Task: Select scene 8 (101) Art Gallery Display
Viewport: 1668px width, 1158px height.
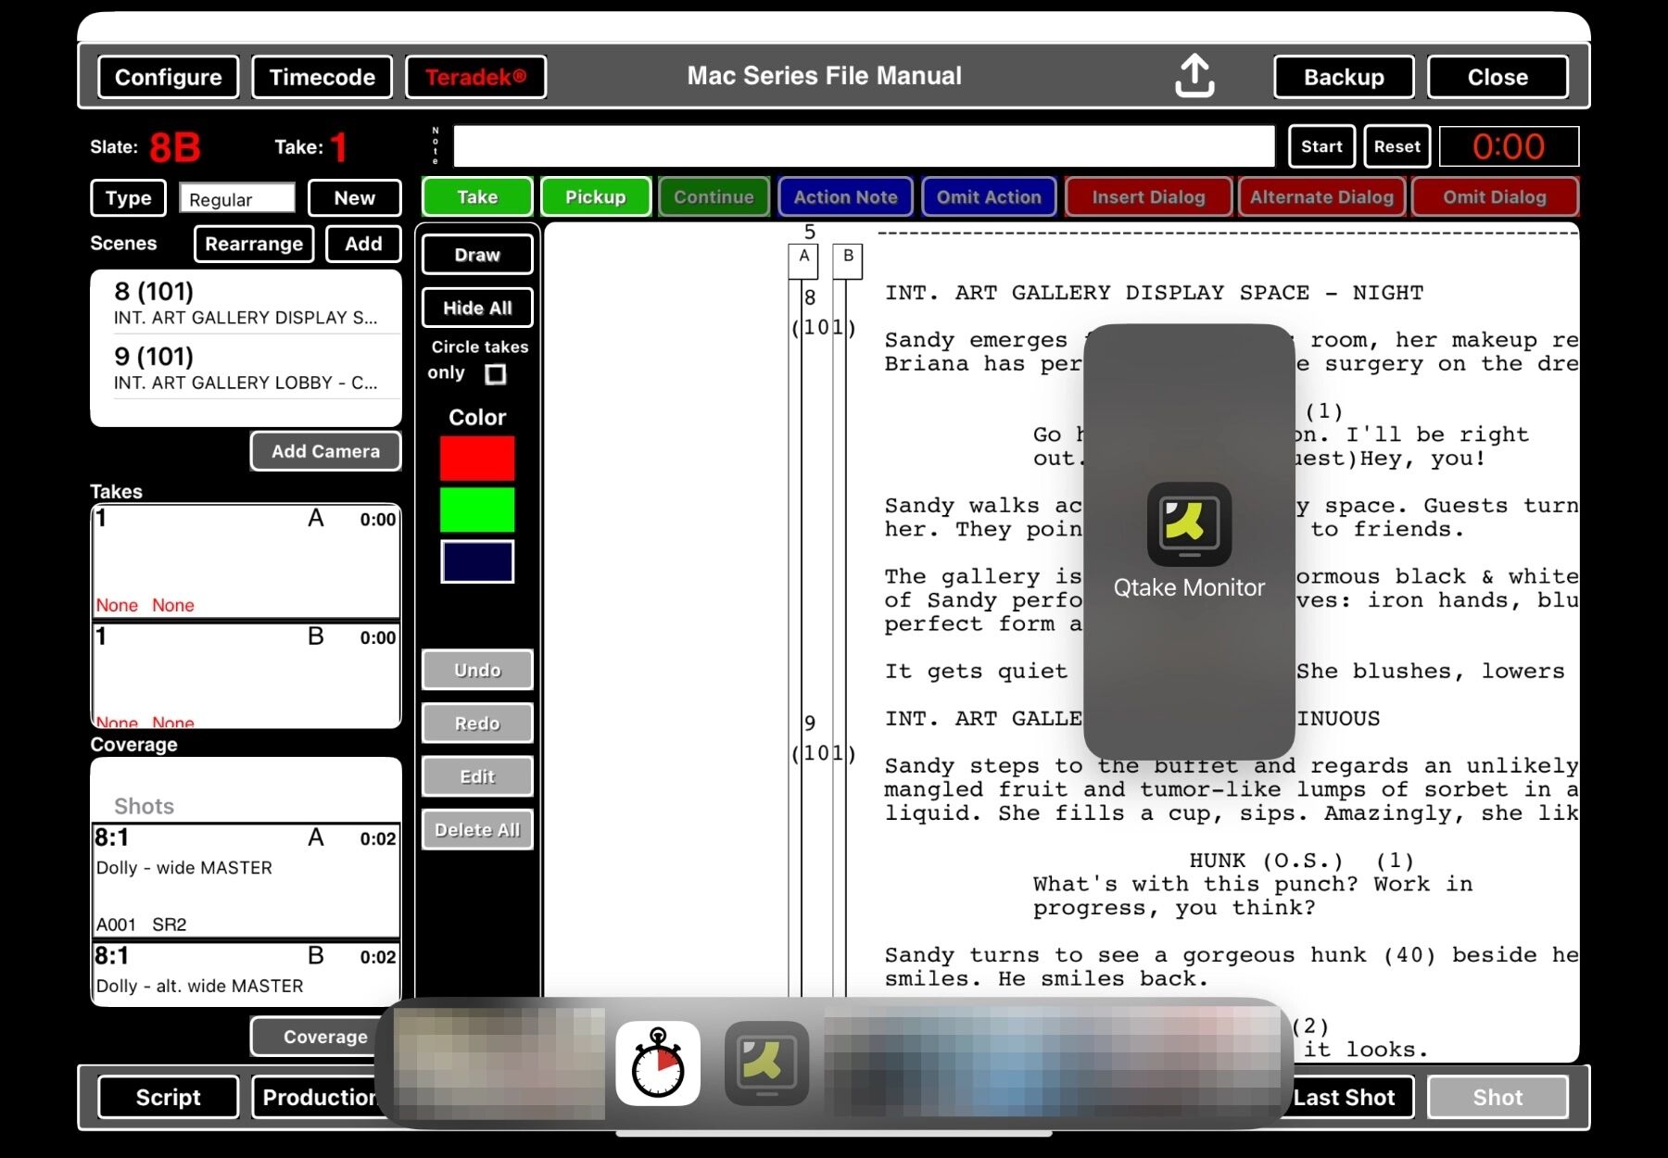Action: click(246, 303)
